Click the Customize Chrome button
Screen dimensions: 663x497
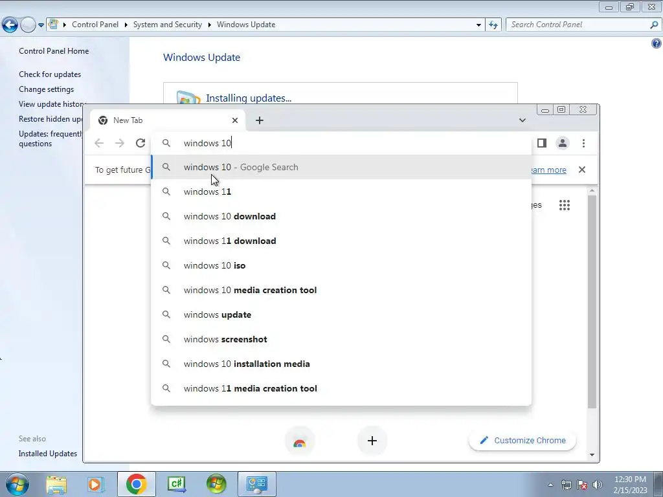point(523,440)
